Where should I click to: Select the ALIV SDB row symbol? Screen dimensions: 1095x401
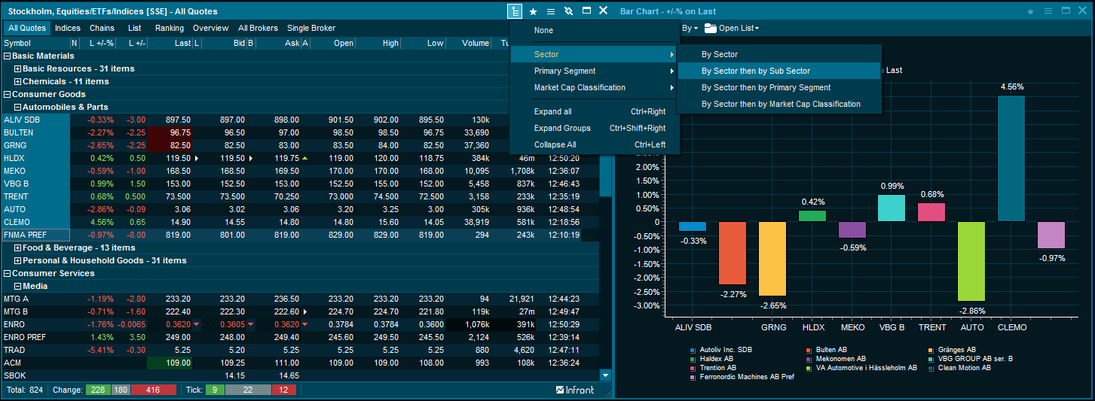(x=35, y=120)
